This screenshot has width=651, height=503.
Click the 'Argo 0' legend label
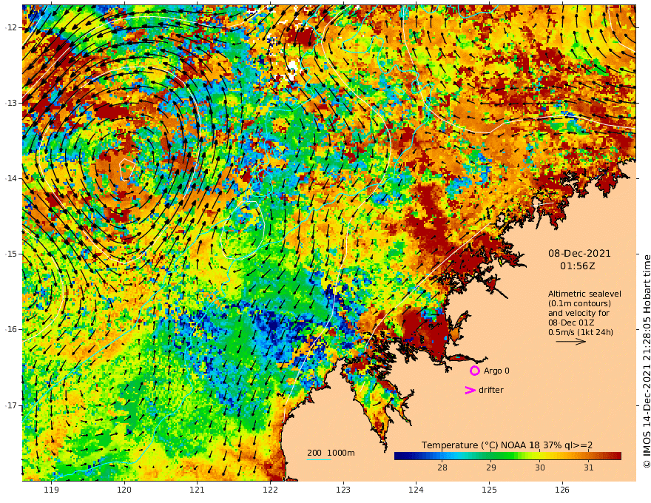(x=496, y=371)
